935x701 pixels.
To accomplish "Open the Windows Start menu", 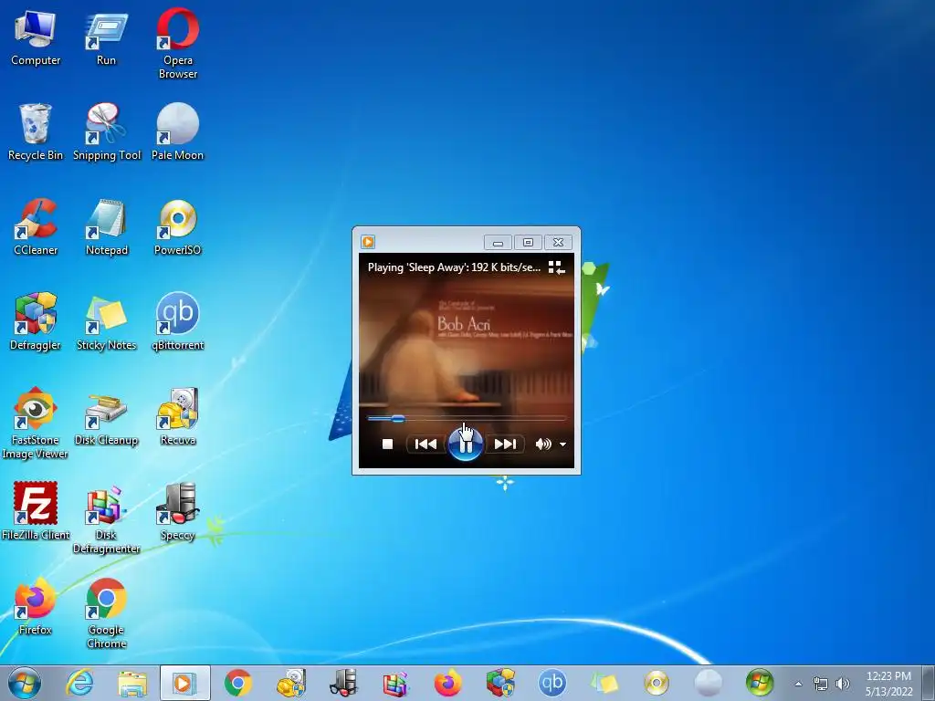I will (25, 683).
